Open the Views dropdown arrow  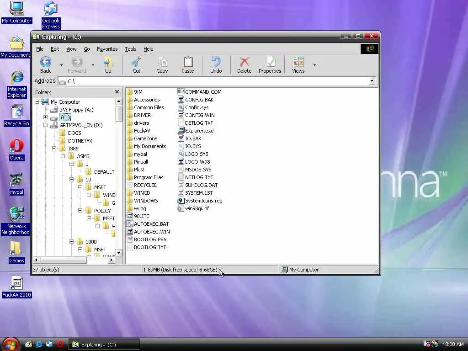click(314, 65)
